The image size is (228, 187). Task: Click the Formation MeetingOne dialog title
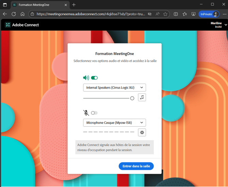tap(115, 54)
